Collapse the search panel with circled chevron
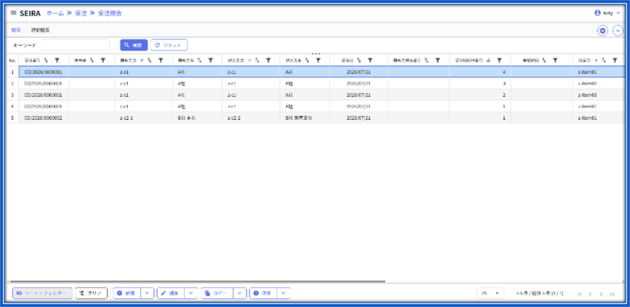The width and height of the screenshot is (630, 307). coord(618,31)
